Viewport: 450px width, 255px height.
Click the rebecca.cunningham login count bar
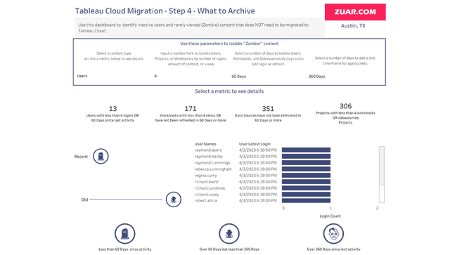pos(306,169)
